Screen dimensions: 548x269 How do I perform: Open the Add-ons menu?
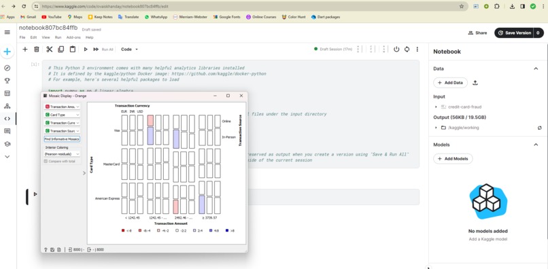pyautogui.click(x=73, y=37)
